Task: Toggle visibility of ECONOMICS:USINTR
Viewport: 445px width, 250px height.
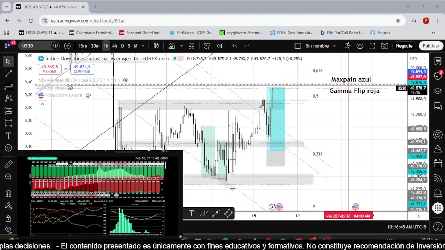Action: coord(88,95)
